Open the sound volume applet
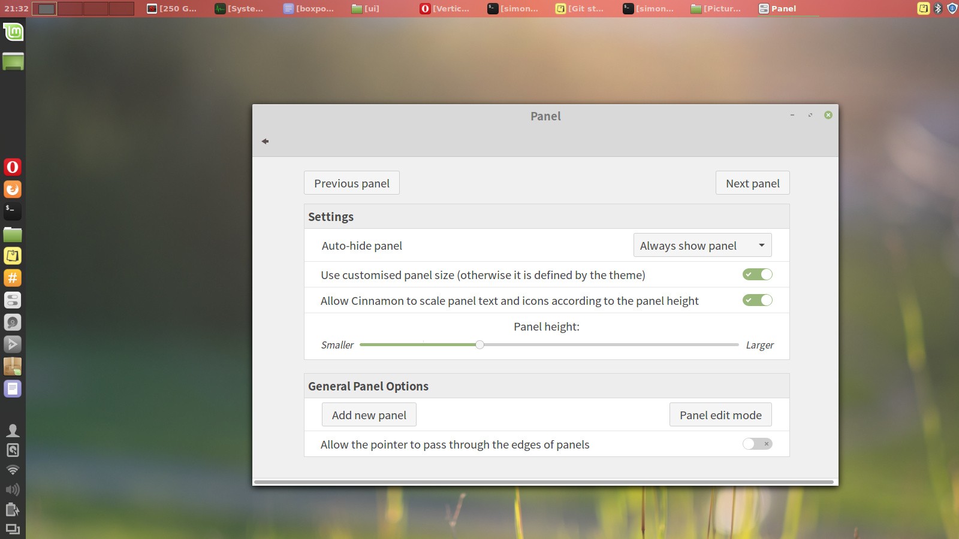The image size is (959, 539). coord(13,490)
